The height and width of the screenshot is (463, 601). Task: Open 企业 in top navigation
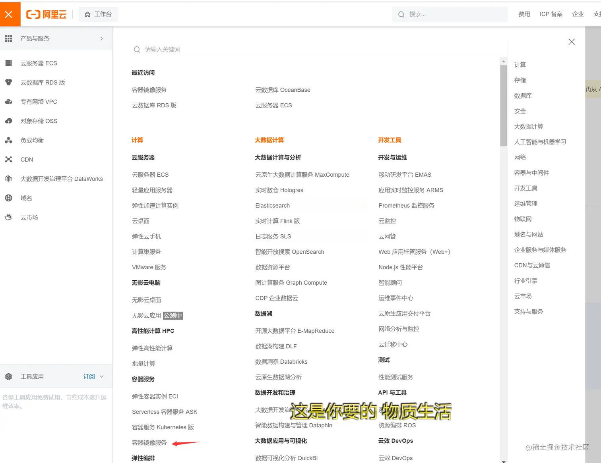click(x=578, y=14)
